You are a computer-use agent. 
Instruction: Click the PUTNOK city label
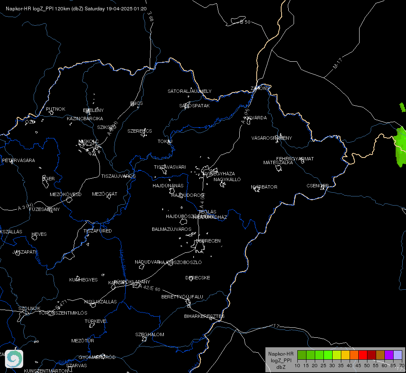[x=56, y=109]
